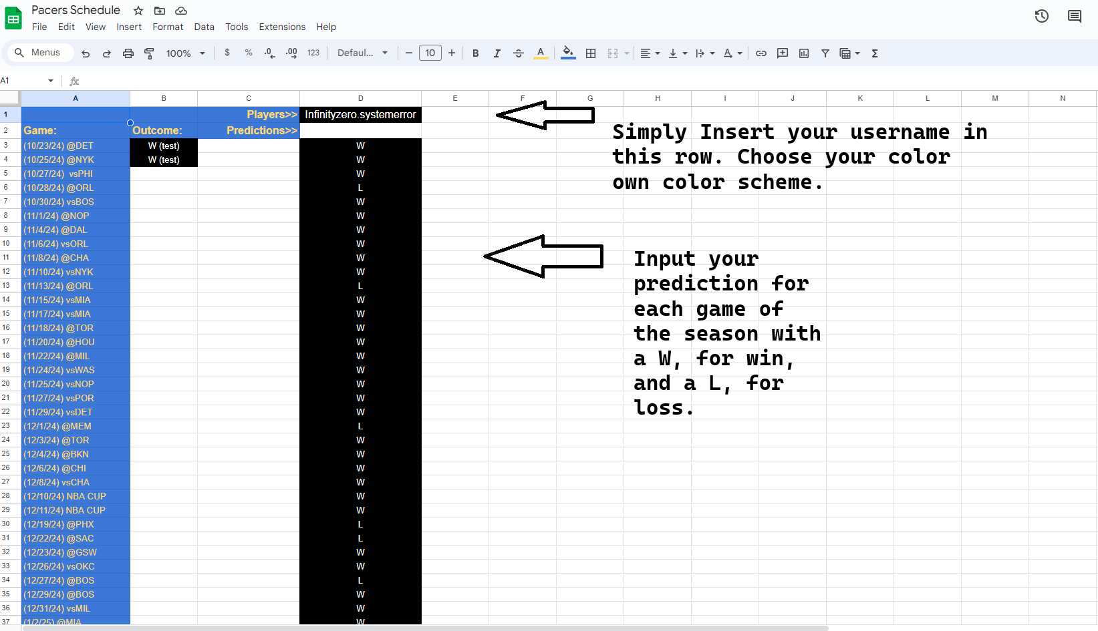Open the borders tool
Screen dimensions: 1098x631
(x=591, y=53)
